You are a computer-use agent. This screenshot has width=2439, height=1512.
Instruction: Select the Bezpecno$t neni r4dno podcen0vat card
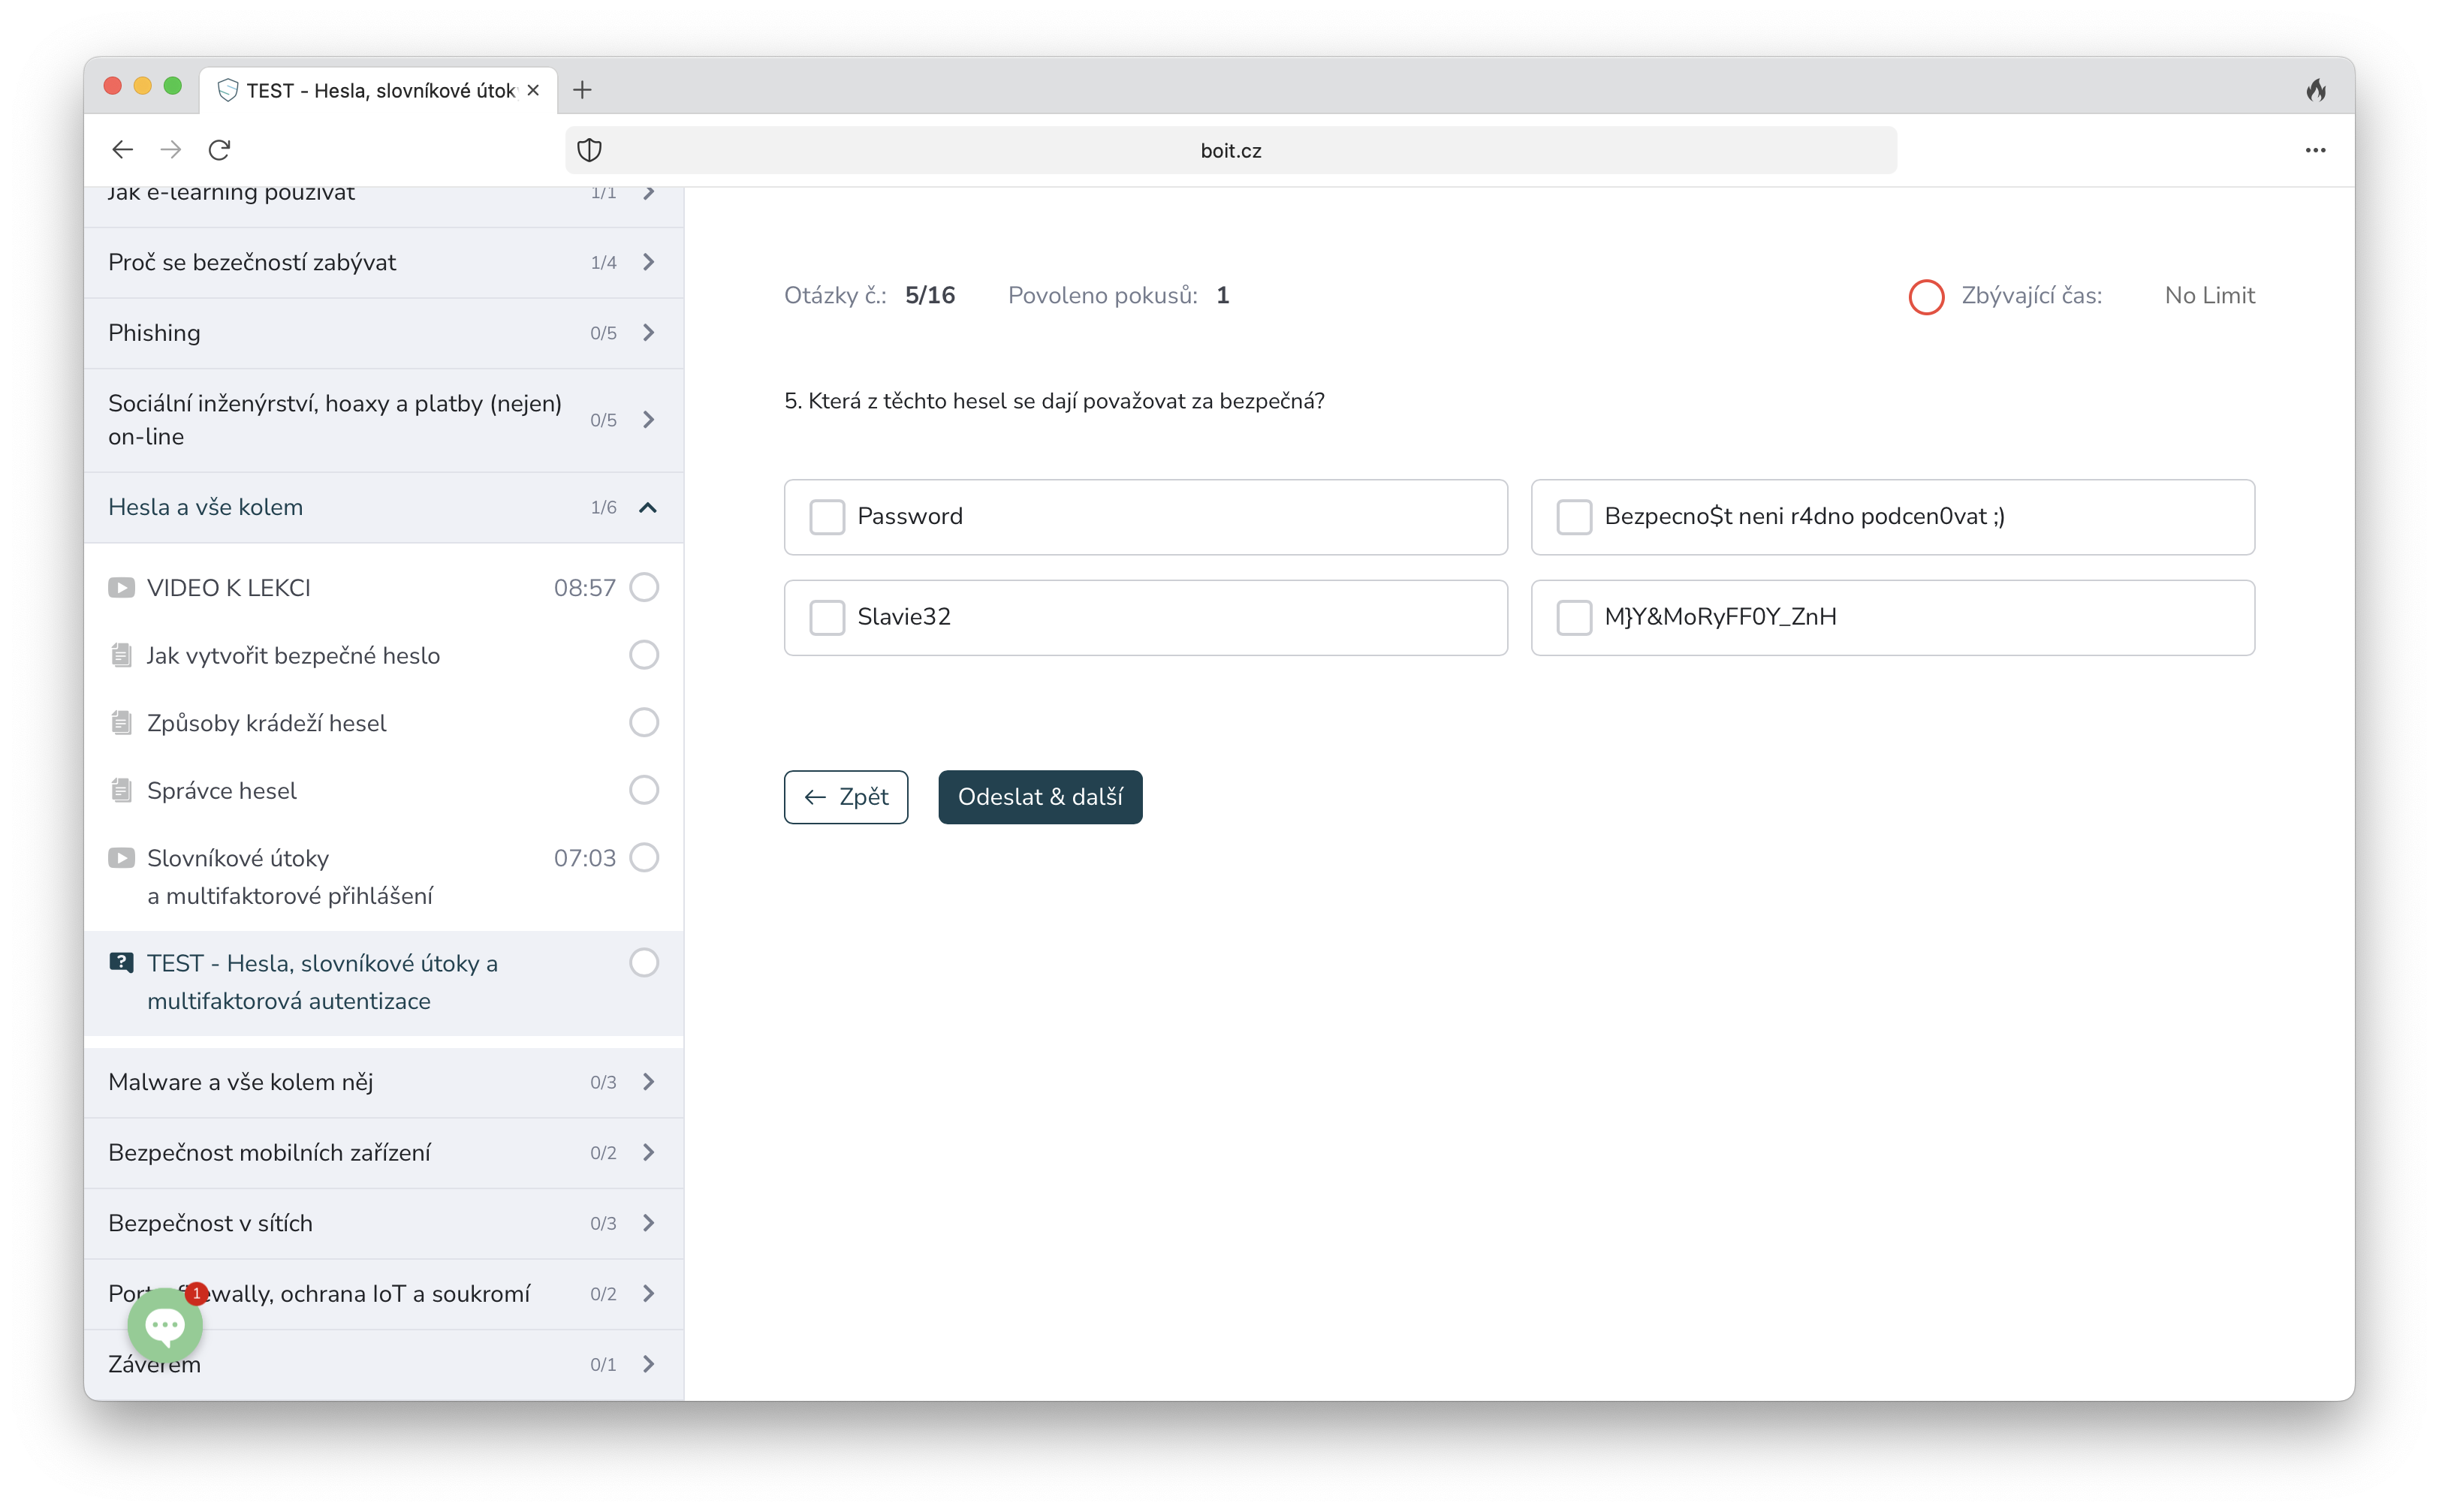pos(1892,517)
